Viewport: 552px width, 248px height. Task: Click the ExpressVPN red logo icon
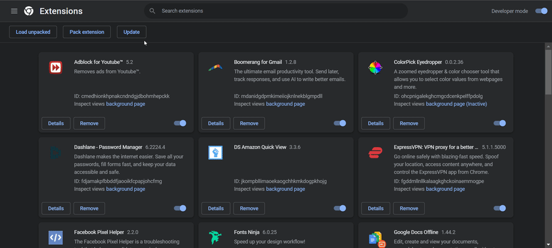pos(375,152)
